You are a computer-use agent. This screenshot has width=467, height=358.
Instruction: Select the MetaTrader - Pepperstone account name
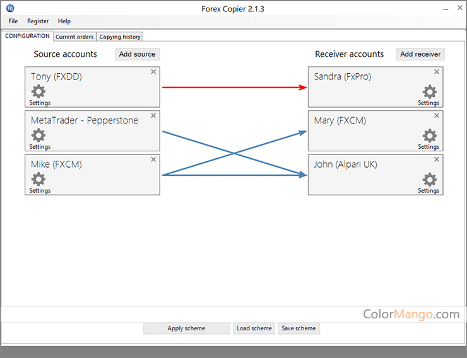pyautogui.click(x=85, y=120)
